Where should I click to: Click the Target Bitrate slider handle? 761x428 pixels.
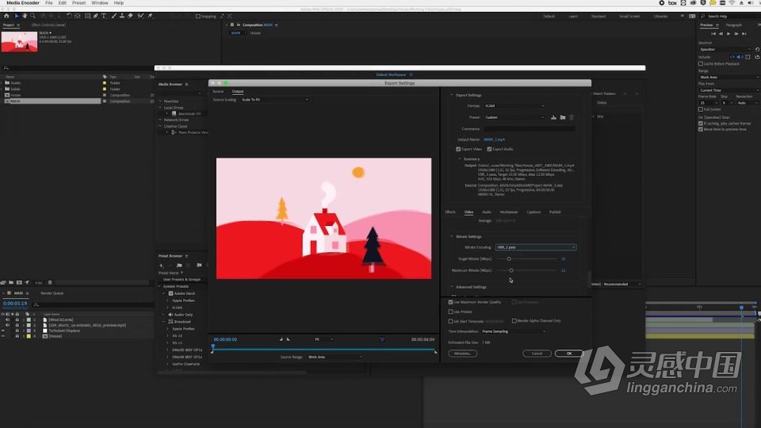[509, 258]
